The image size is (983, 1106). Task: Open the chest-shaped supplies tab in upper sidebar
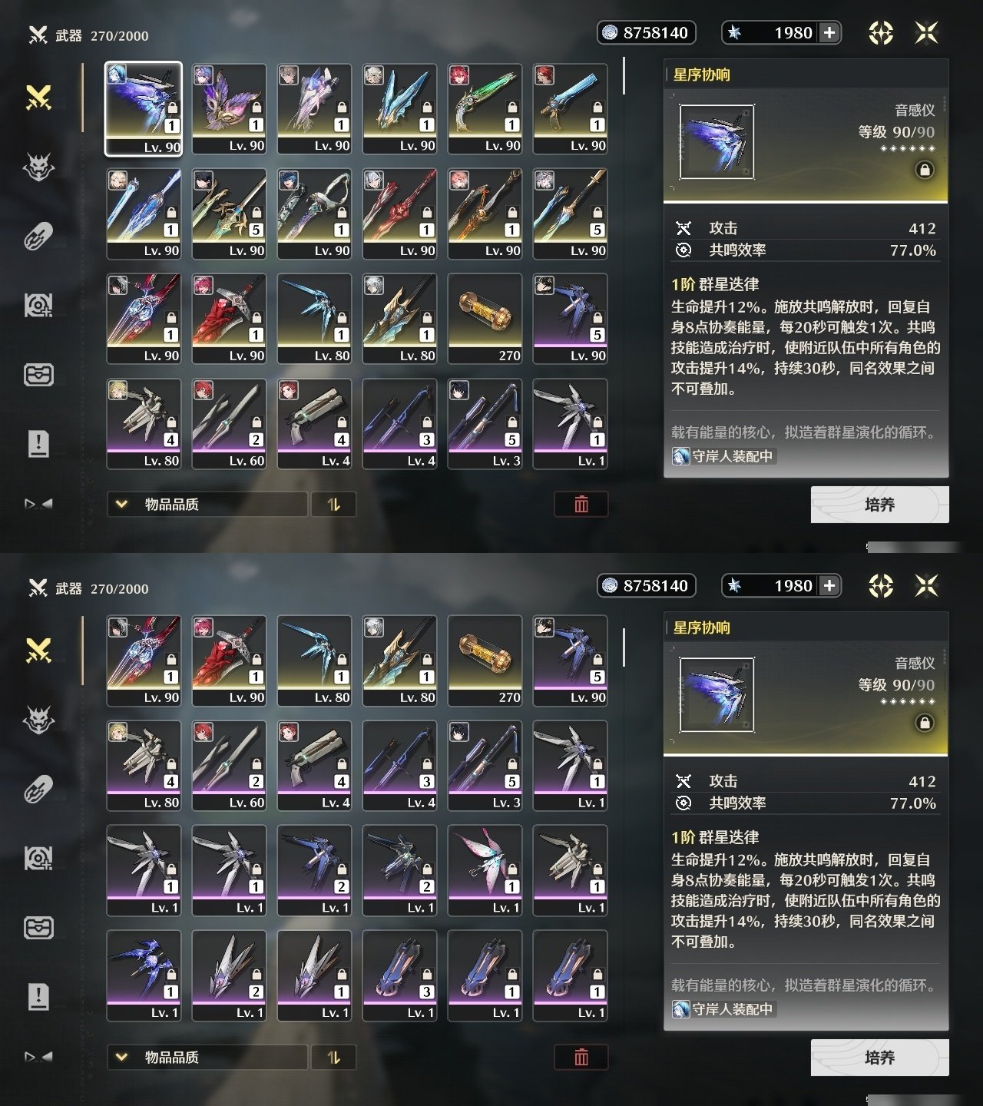point(38,375)
